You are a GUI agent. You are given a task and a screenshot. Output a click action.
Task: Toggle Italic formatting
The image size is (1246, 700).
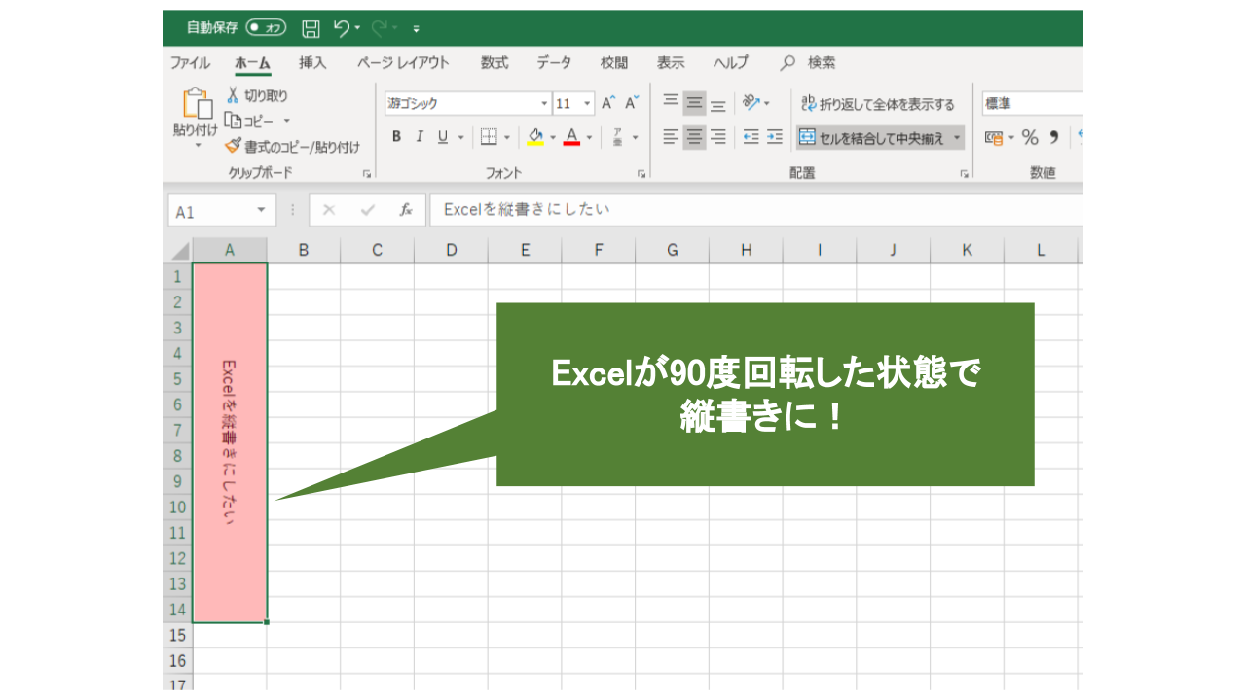pos(420,137)
